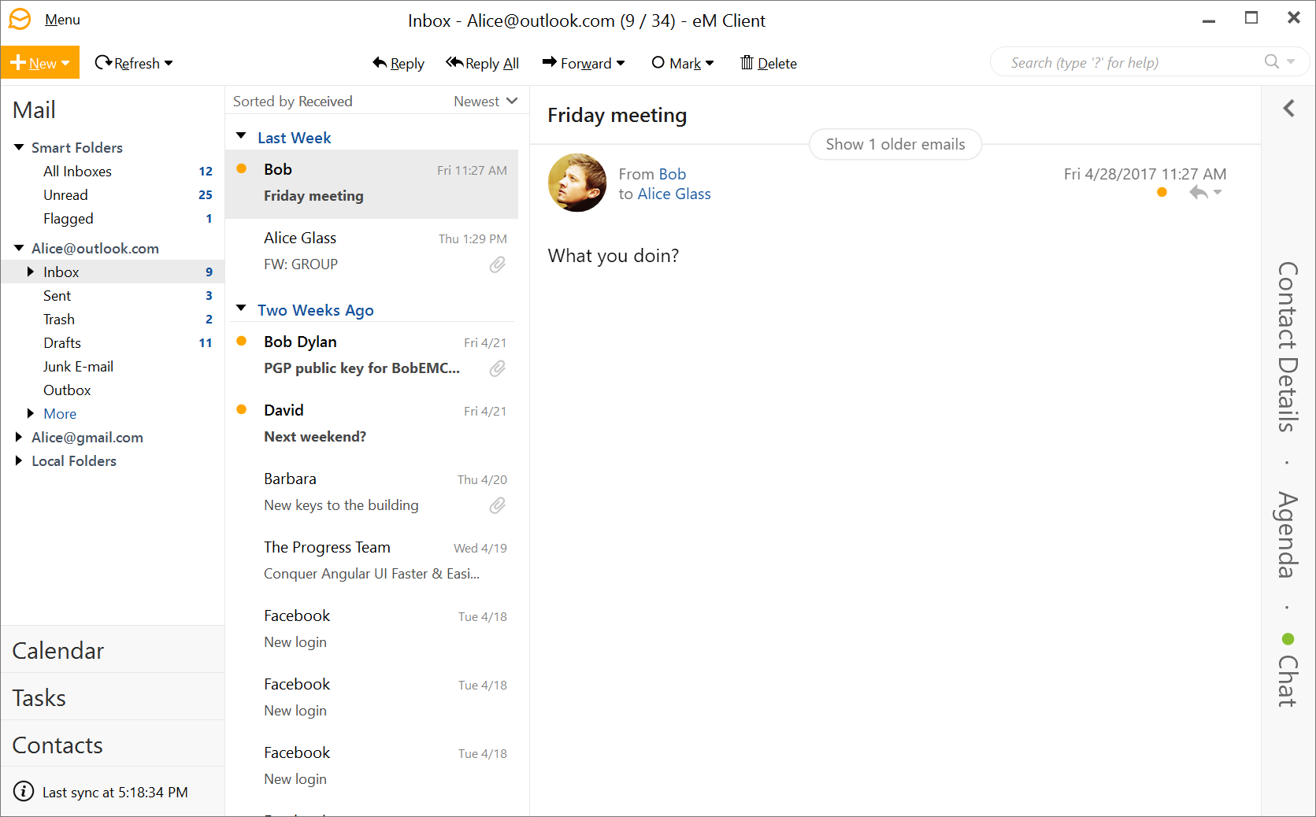This screenshot has height=817, width=1316.
Task: Open the Refresh dropdown arrow
Action: pyautogui.click(x=169, y=63)
